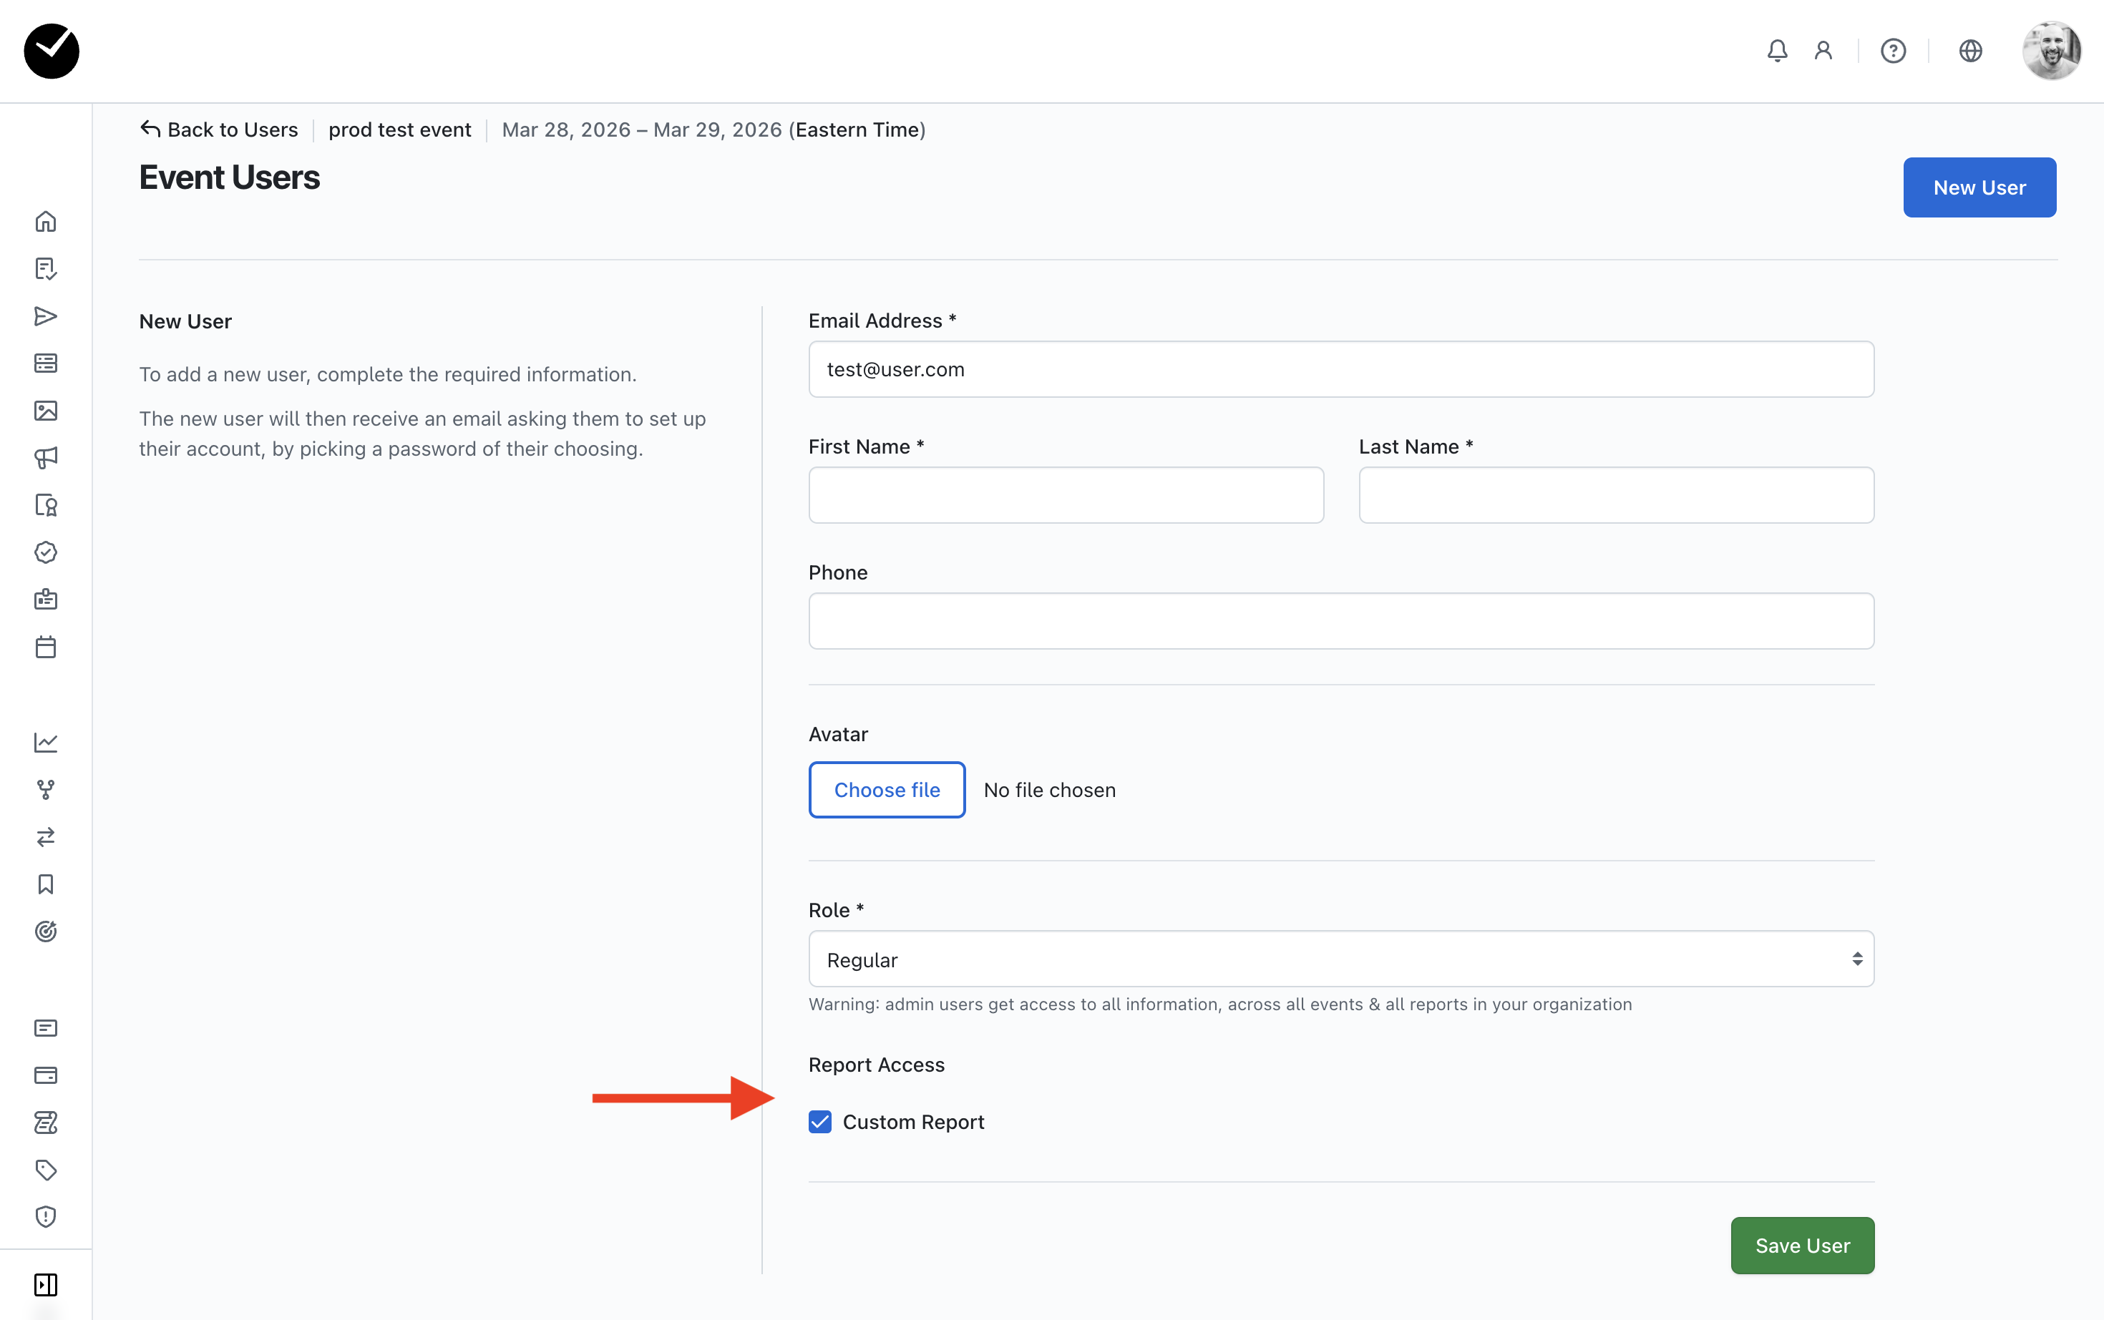
Task: Click the calendar icon in sidebar
Action: coord(45,647)
